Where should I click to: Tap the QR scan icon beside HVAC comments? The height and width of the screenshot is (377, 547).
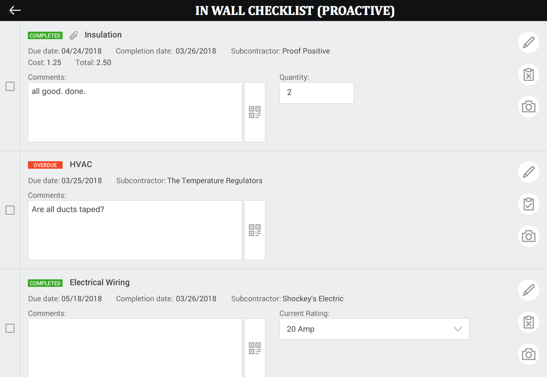coord(255,230)
